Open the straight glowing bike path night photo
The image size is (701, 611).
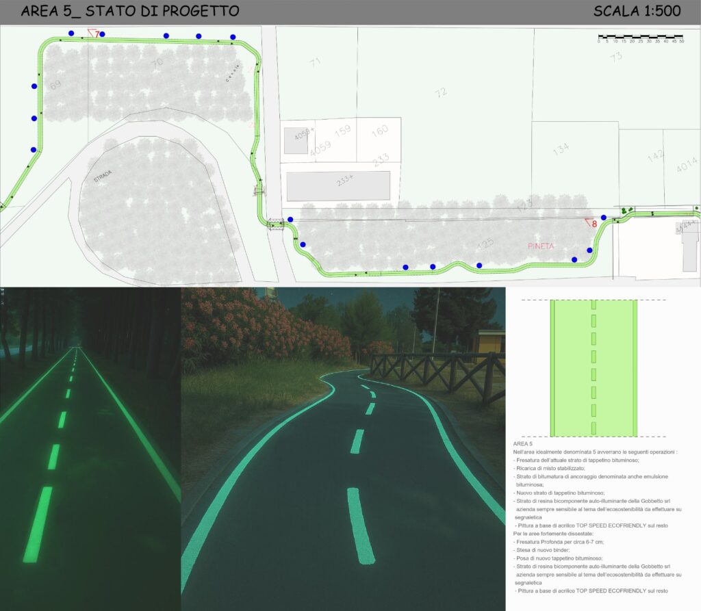(90, 448)
